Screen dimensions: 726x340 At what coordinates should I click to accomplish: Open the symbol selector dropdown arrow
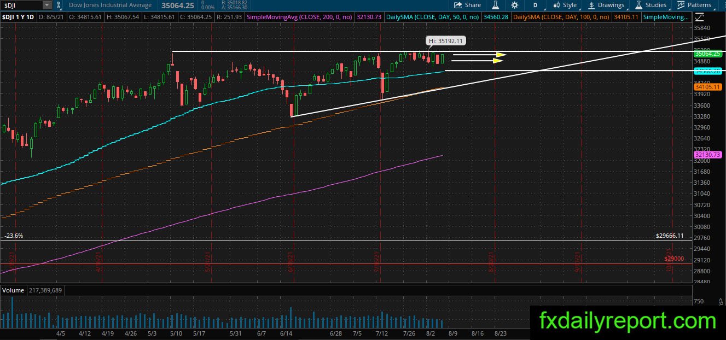point(47,5)
